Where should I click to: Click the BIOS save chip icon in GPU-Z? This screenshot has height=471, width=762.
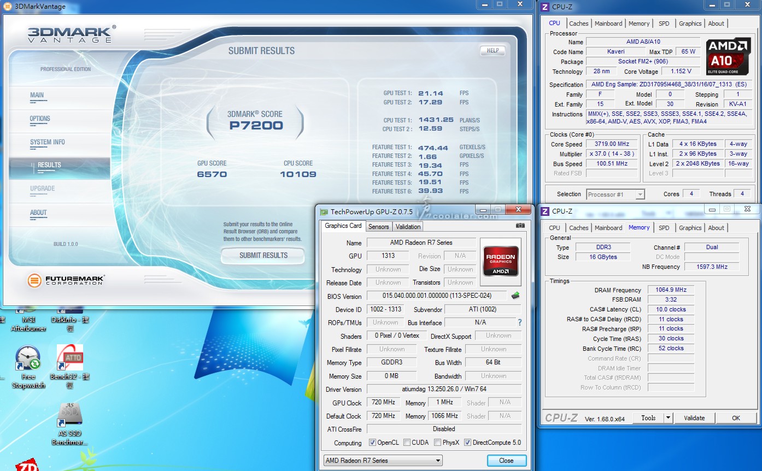(515, 296)
